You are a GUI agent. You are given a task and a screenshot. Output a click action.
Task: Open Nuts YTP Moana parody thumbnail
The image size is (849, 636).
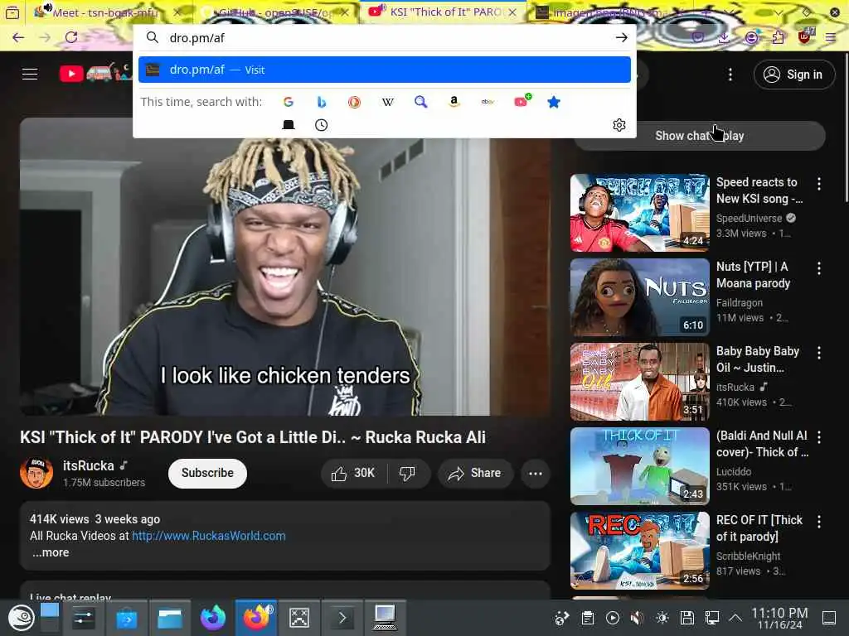pos(639,297)
